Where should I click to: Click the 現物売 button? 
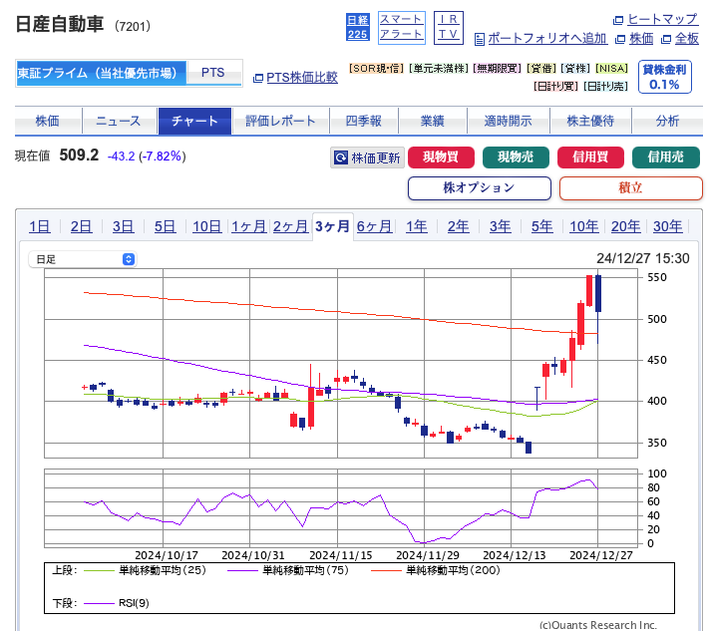pyautogui.click(x=517, y=158)
